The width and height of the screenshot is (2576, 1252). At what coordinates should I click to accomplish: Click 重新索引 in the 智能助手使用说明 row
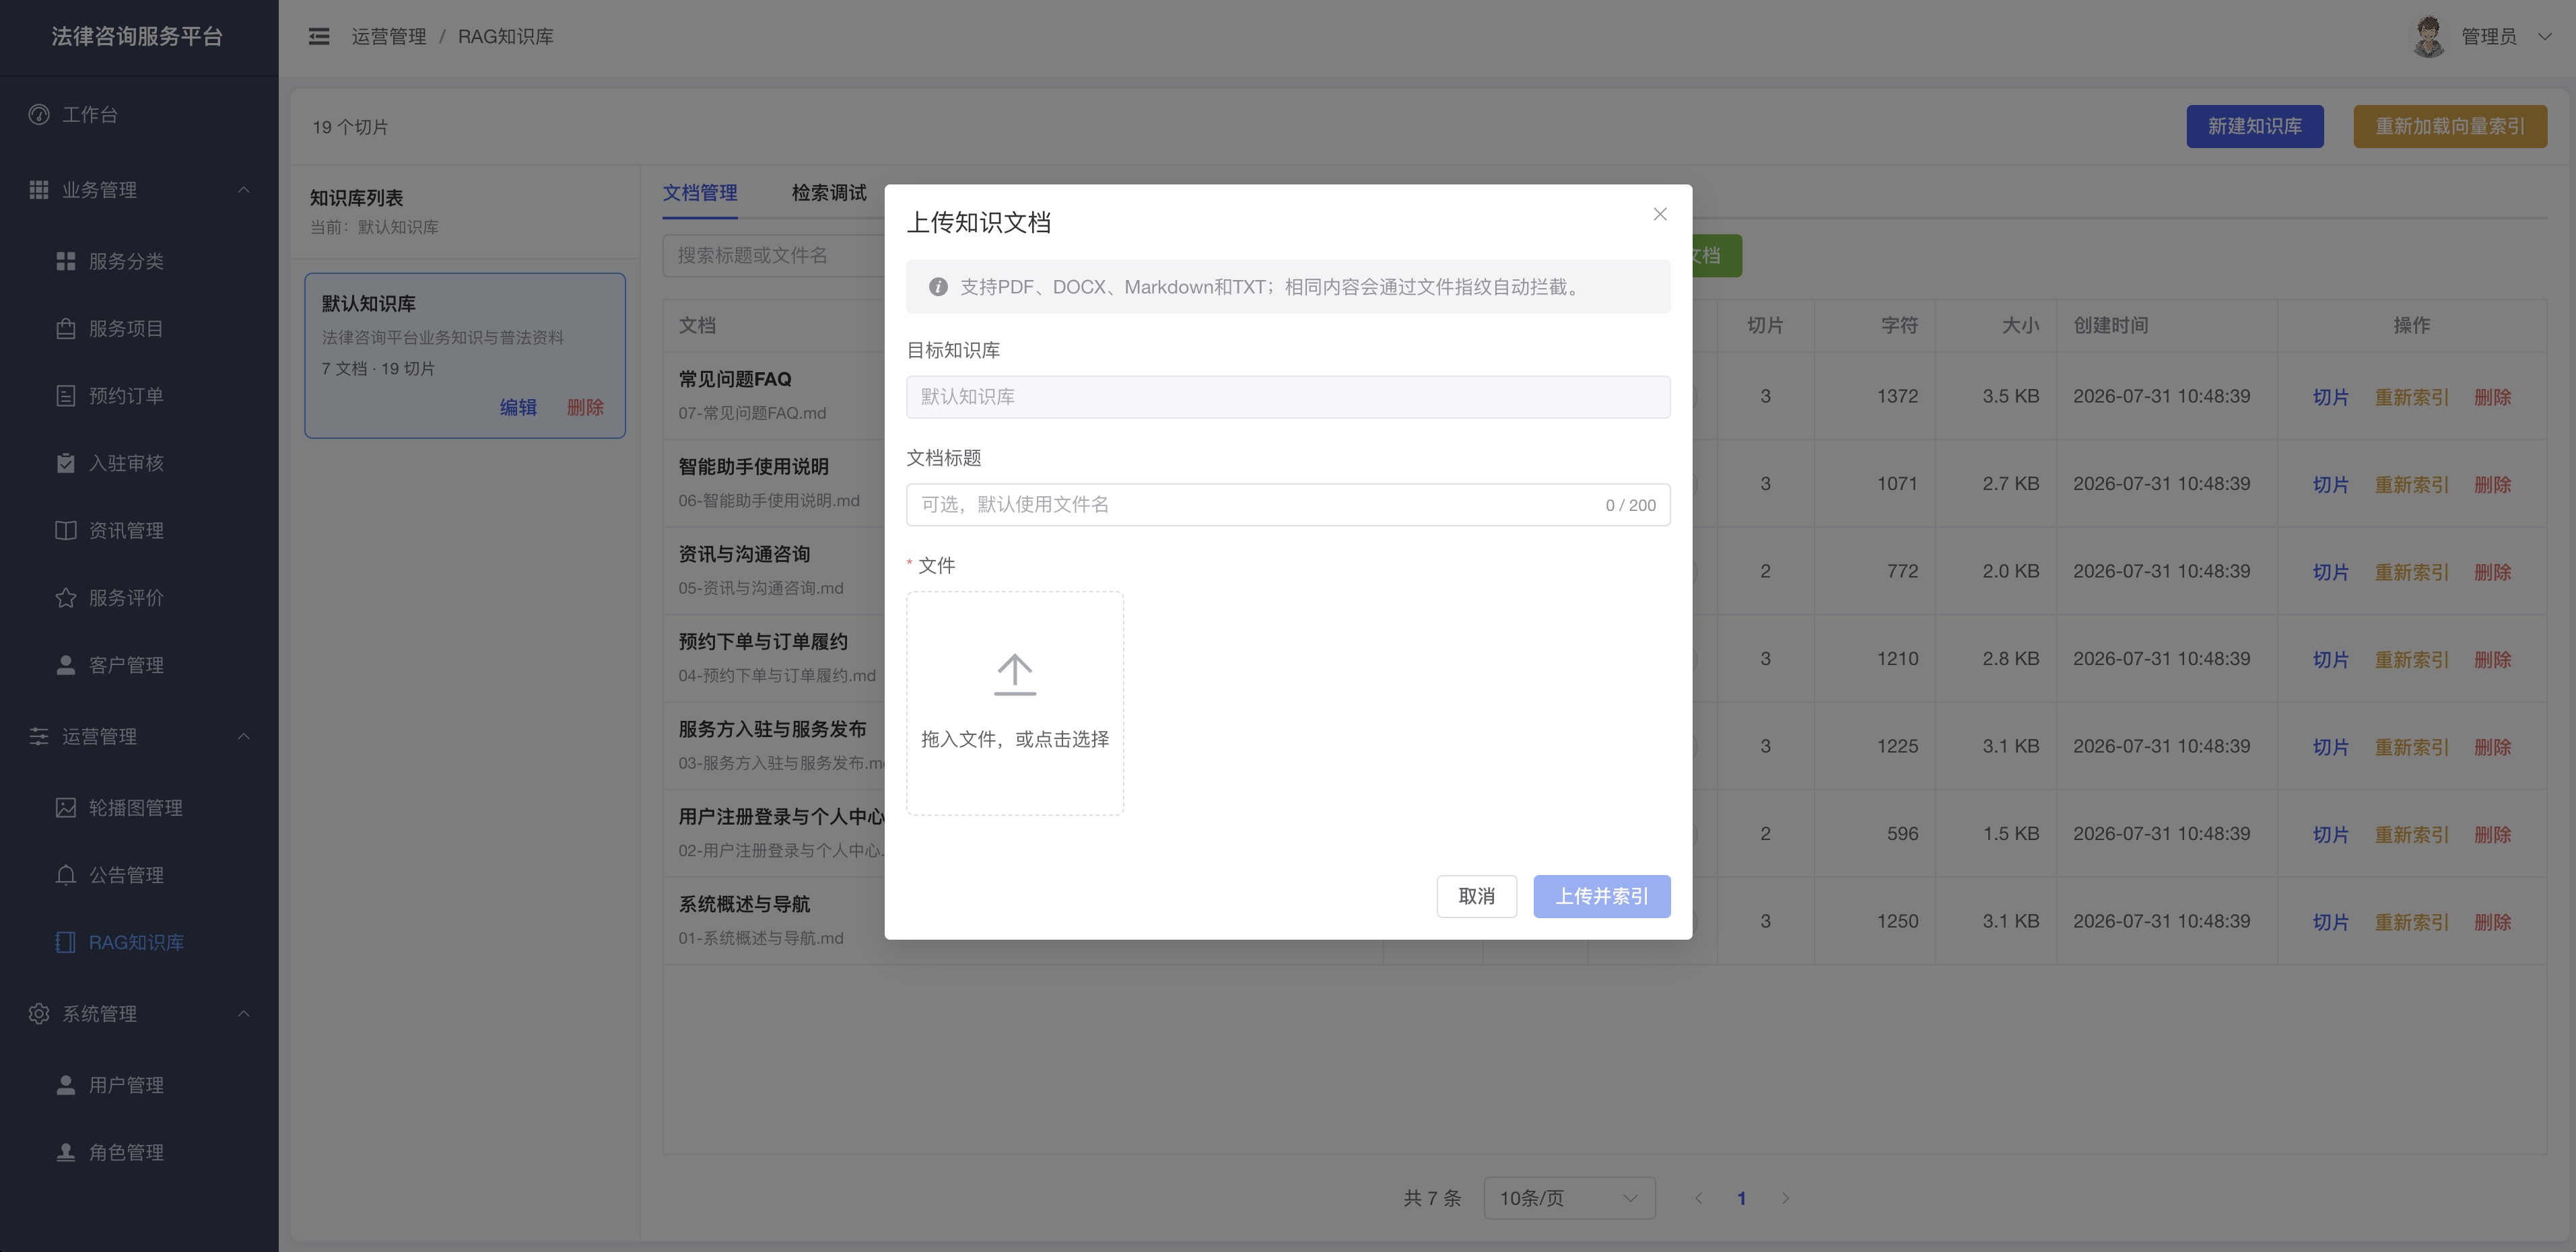[x=2411, y=485]
